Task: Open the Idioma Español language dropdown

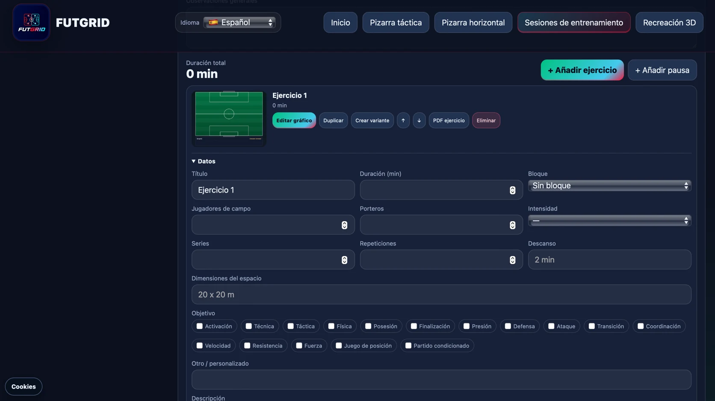Action: pos(239,22)
